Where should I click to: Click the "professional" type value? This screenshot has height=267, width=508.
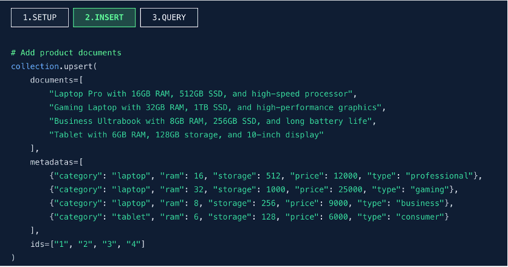tap(440, 176)
